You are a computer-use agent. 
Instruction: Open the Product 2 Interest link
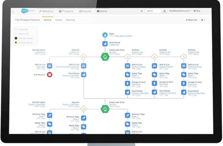coord(166,67)
